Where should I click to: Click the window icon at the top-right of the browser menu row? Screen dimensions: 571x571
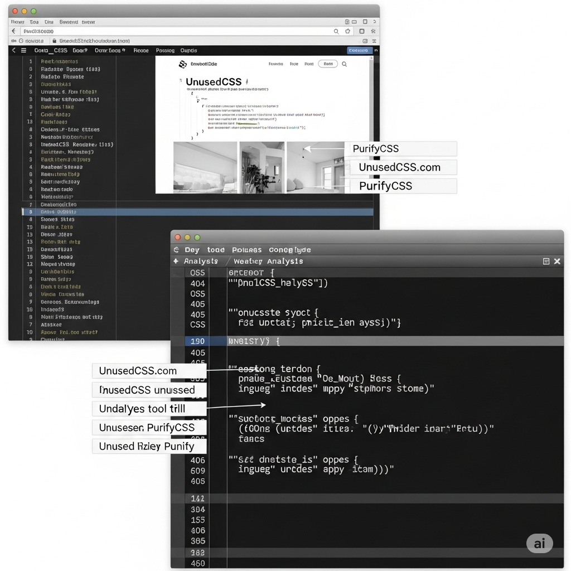(365, 22)
